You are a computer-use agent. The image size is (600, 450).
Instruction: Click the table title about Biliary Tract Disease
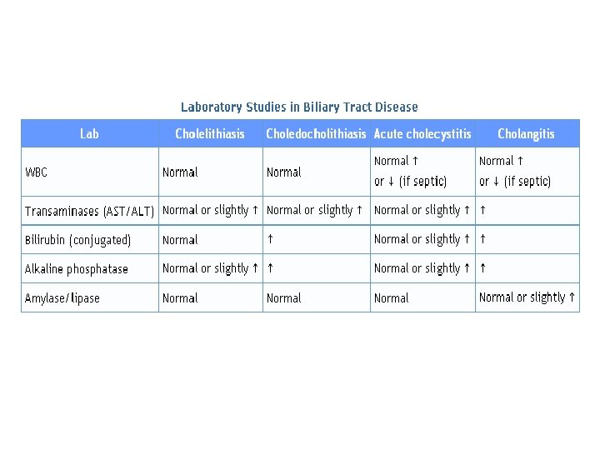[x=299, y=107]
